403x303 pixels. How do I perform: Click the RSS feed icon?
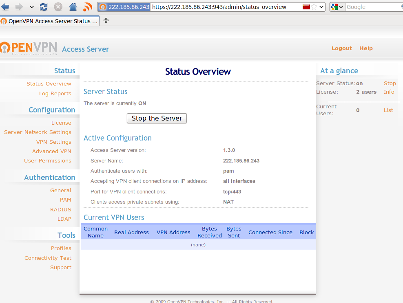point(88,7)
